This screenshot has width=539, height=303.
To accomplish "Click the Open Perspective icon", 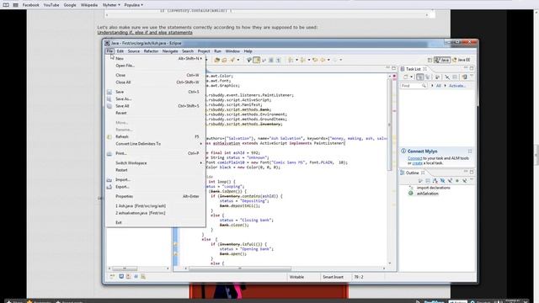I will pos(430,60).
